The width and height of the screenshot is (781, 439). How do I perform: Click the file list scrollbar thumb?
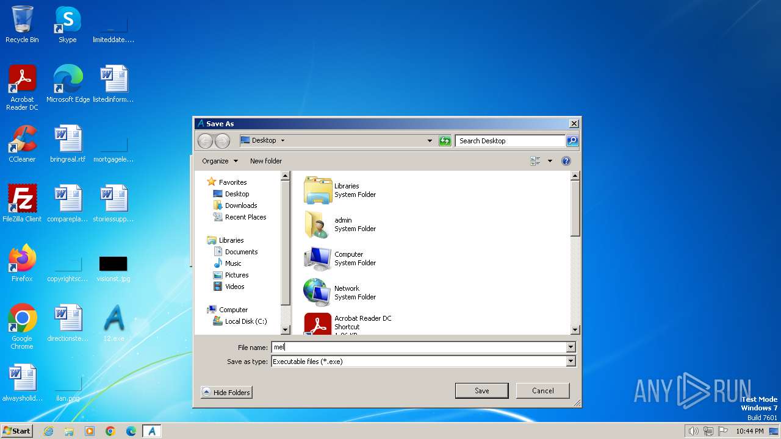click(575, 209)
